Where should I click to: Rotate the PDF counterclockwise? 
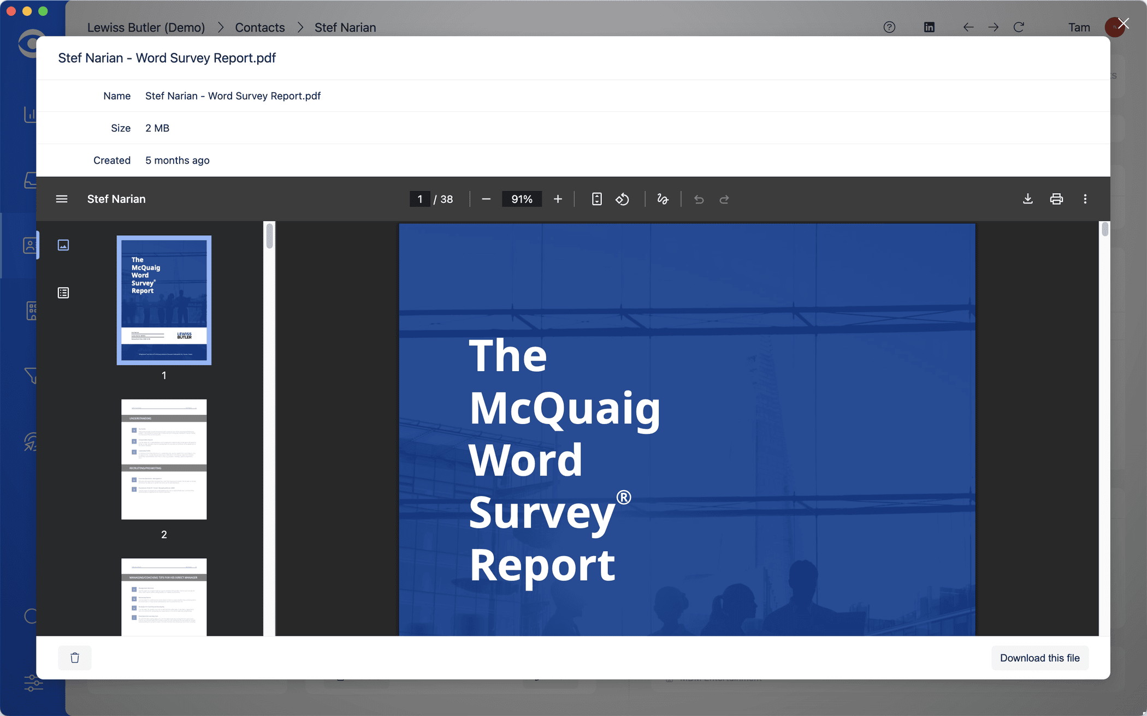point(622,199)
